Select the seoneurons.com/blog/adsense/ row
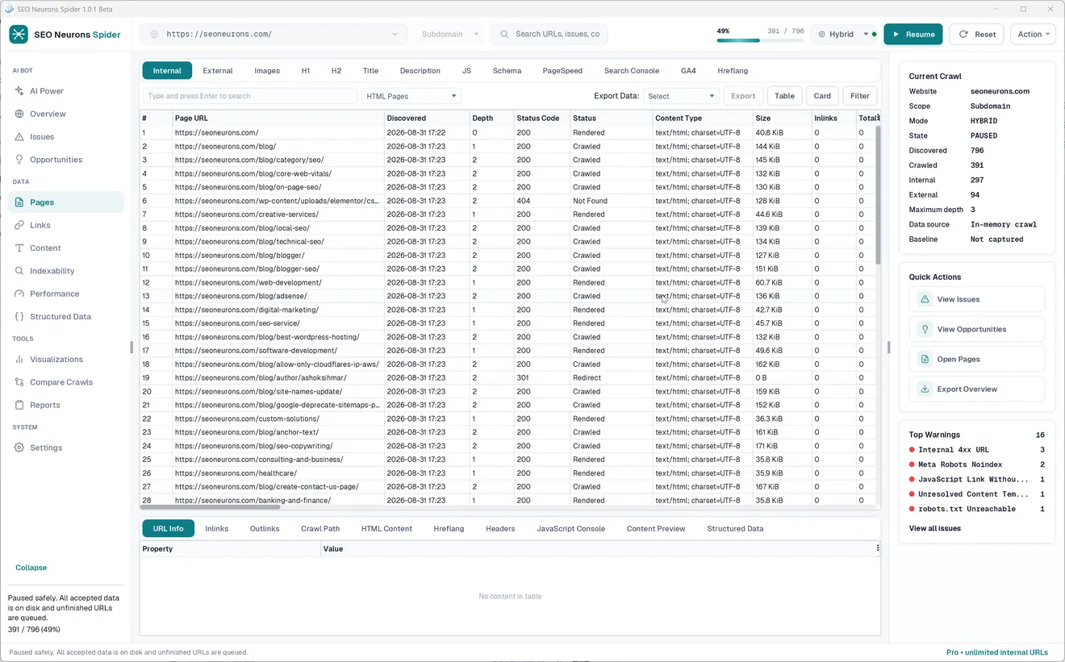1065x662 pixels. tap(508, 296)
